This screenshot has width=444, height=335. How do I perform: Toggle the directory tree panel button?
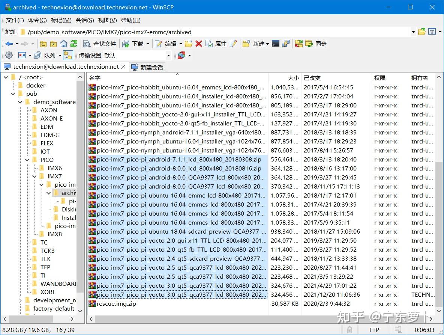pyautogui.click(x=68, y=56)
